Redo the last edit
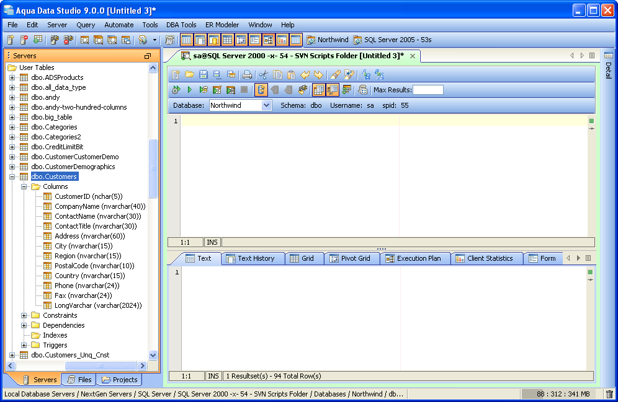This screenshot has width=618, height=402. [x=318, y=74]
